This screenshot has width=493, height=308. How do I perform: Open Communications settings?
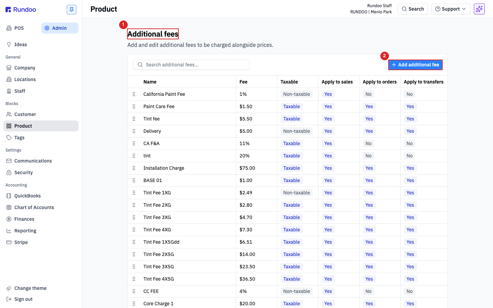point(41,161)
